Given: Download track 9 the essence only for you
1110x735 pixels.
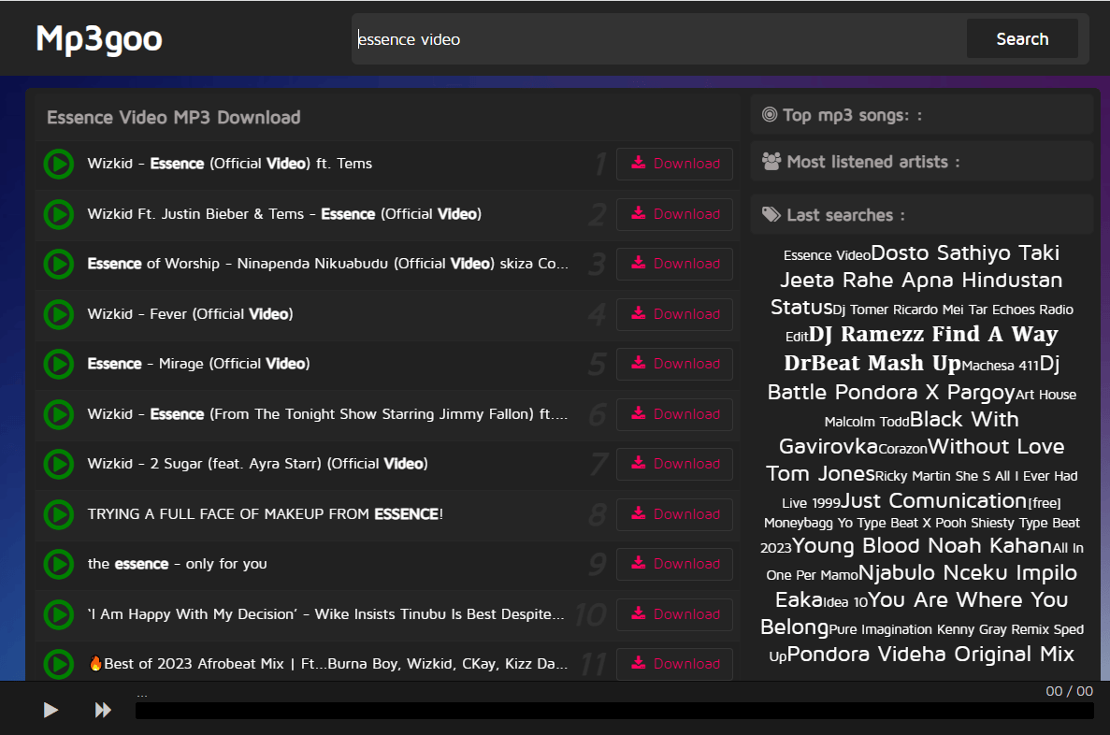Looking at the screenshot, I should 674,565.
